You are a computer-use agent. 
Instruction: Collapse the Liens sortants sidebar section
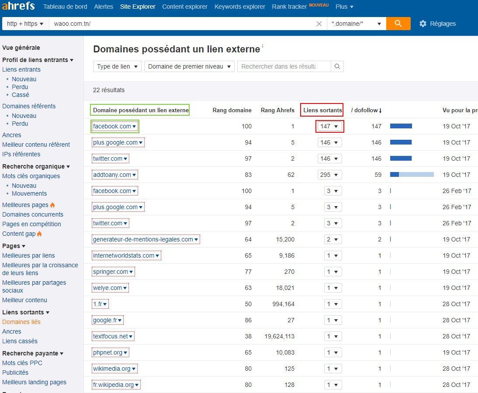pos(26,312)
